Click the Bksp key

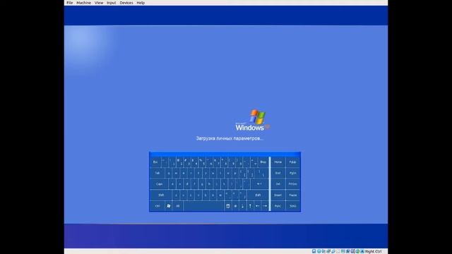pos(263,162)
